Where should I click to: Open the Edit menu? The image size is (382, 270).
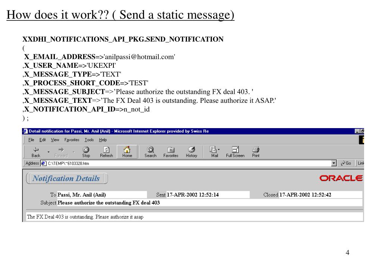click(x=43, y=140)
